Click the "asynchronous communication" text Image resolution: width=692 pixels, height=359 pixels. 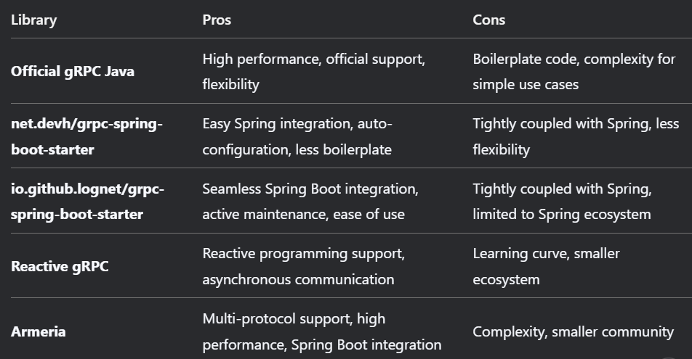coord(298,279)
